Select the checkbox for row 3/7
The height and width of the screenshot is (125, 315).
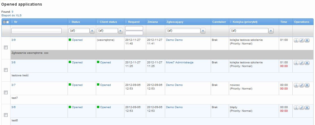point(6,92)
